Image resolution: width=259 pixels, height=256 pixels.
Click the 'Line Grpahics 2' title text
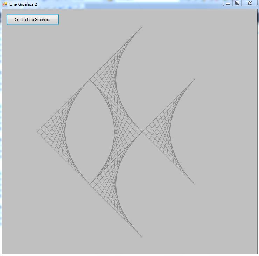coord(23,4)
